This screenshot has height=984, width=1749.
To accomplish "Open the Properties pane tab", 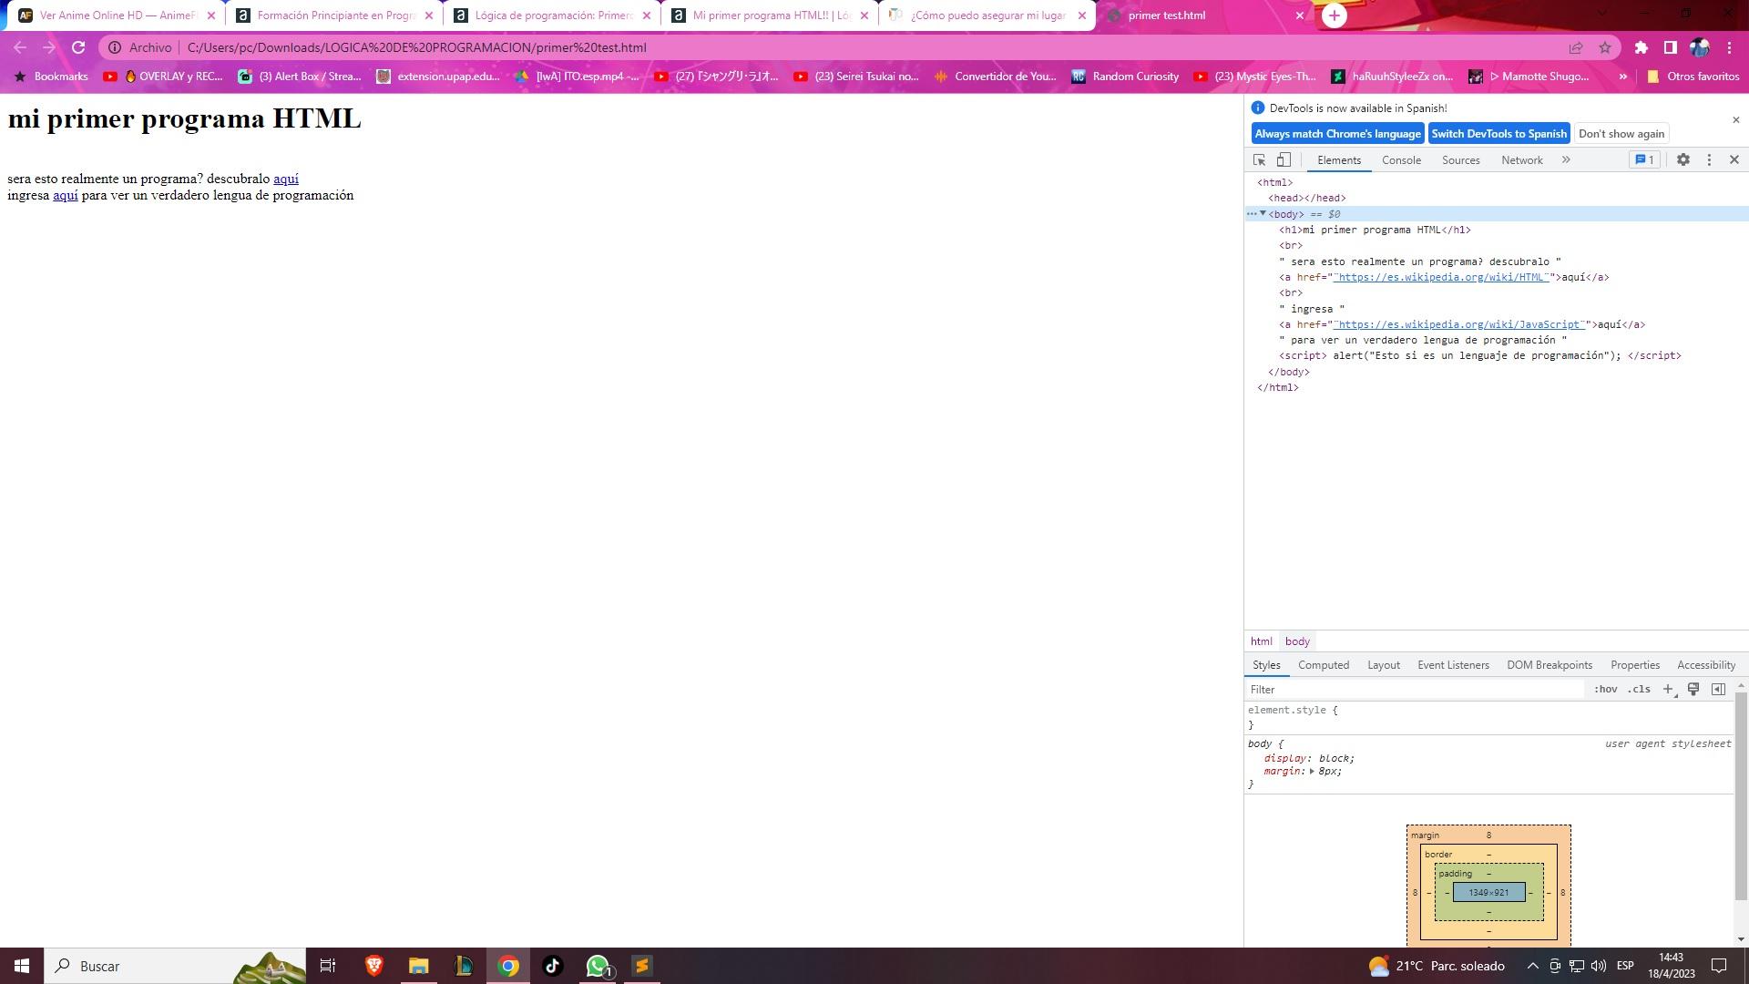I will [x=1634, y=665].
